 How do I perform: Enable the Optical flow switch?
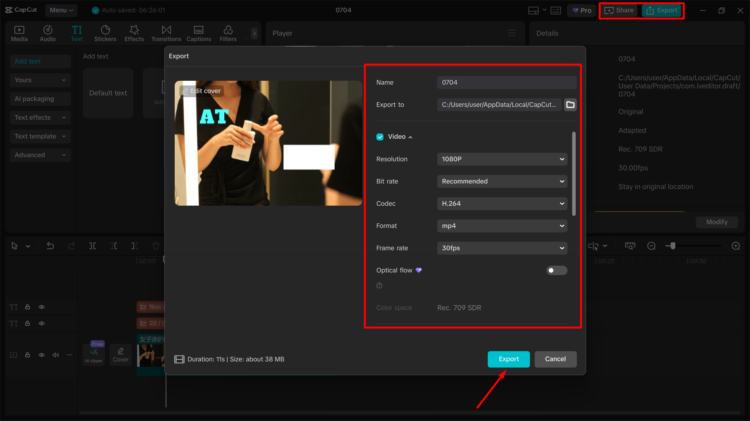click(557, 270)
